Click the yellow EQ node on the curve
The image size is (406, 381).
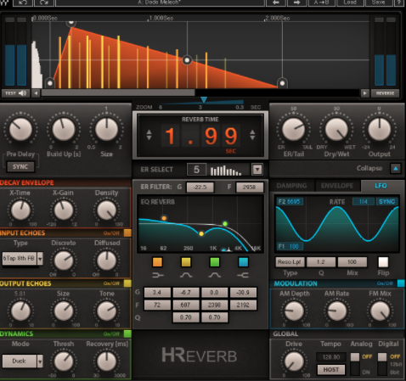(x=201, y=233)
